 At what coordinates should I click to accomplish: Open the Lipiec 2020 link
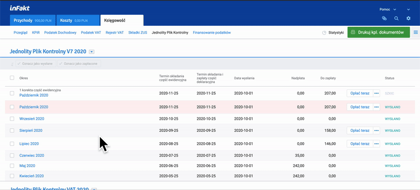click(29, 144)
